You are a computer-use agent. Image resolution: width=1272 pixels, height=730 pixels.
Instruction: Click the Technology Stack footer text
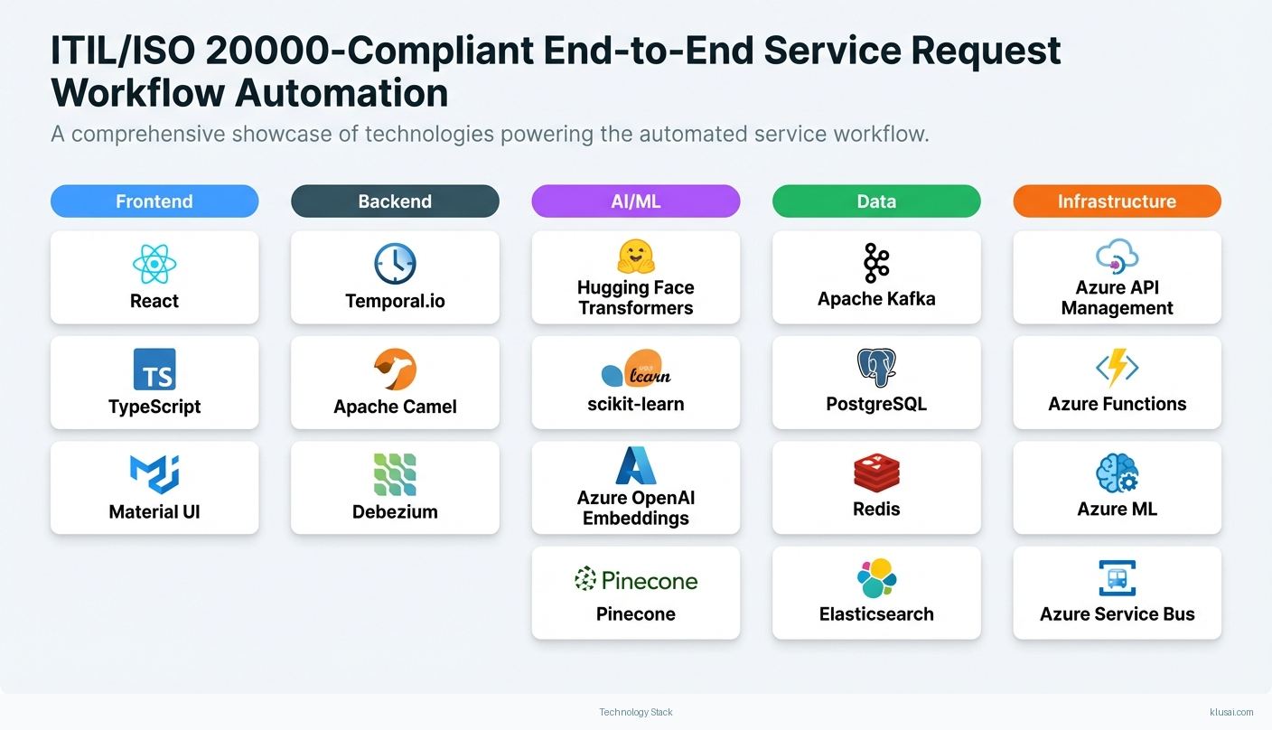coord(636,712)
